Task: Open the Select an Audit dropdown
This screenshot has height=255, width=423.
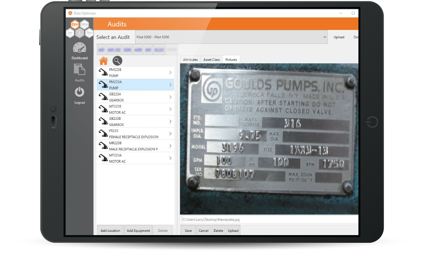Action: click(x=231, y=37)
